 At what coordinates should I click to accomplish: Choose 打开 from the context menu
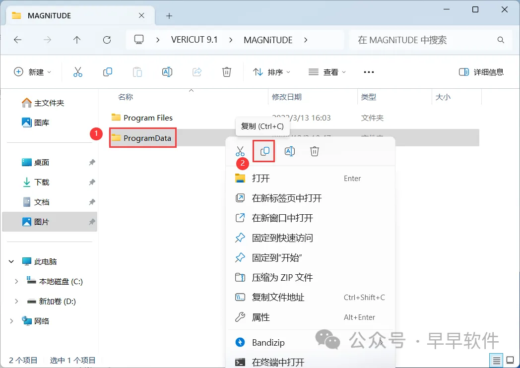point(311,179)
